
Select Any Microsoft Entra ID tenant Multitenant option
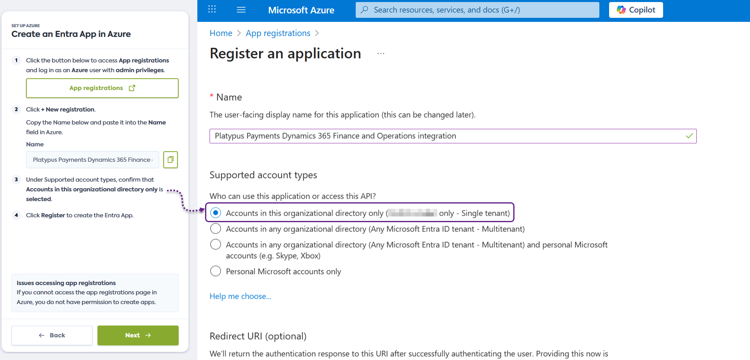pyautogui.click(x=216, y=229)
